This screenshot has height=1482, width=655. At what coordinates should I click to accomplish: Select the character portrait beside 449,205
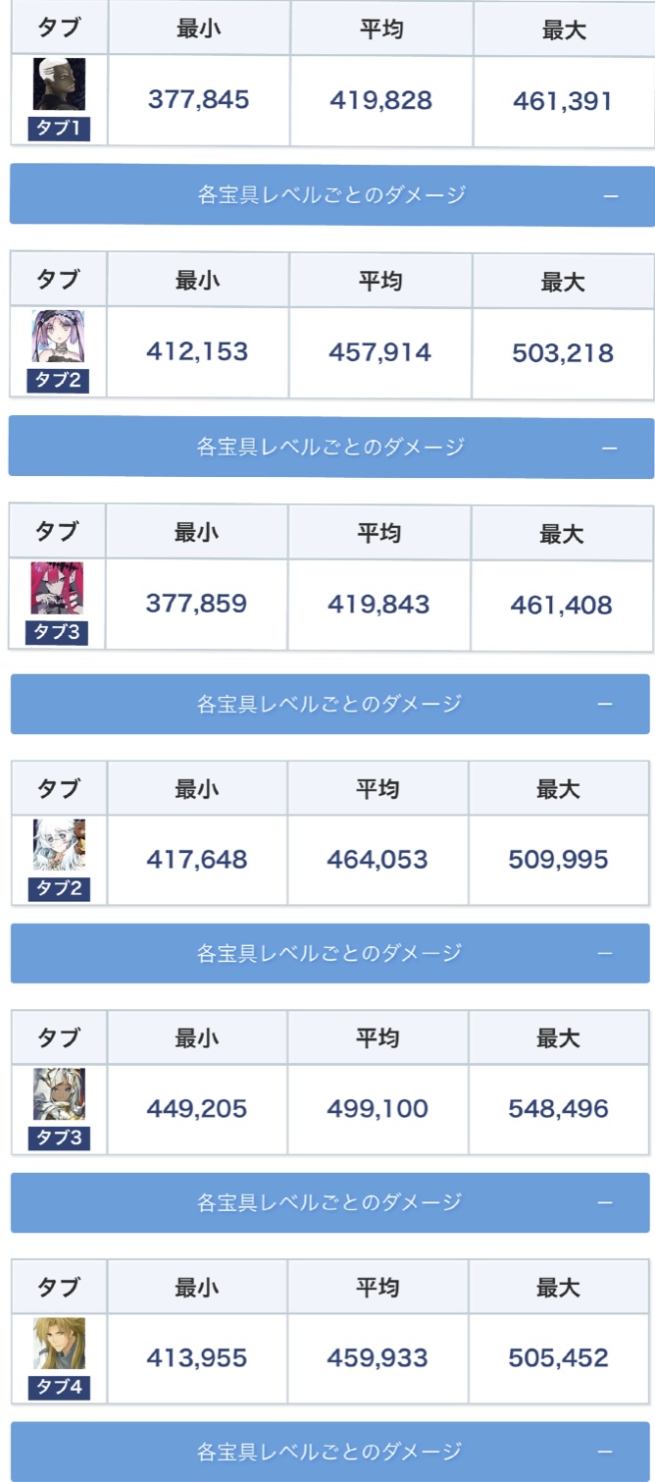[x=59, y=1094]
